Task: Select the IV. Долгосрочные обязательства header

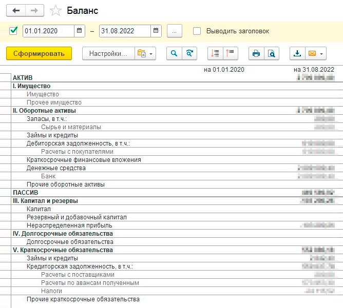Action: click(177, 234)
